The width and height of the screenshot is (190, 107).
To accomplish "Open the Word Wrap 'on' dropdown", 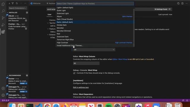I will [x=94, y=50].
